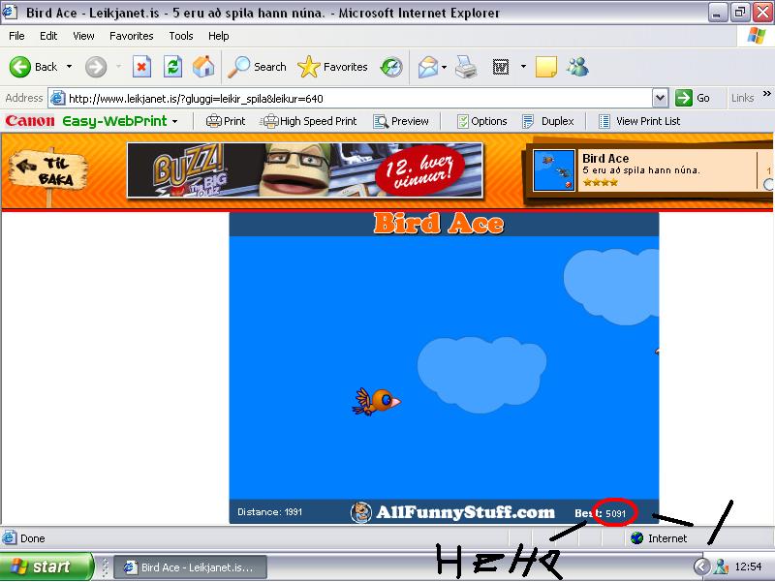Click the Til Baka wooden sign
The height and width of the screenshot is (582, 775).
pyautogui.click(x=48, y=171)
